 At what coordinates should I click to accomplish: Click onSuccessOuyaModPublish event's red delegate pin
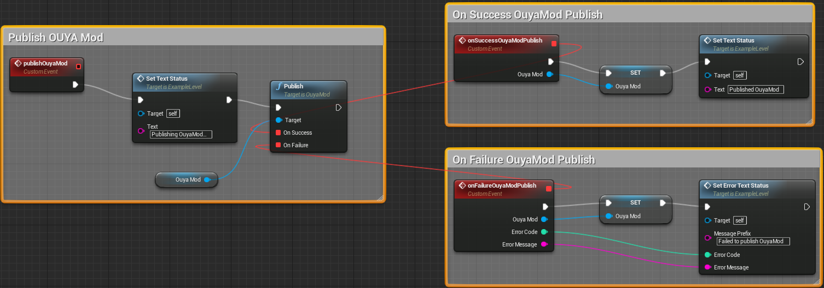(554, 44)
